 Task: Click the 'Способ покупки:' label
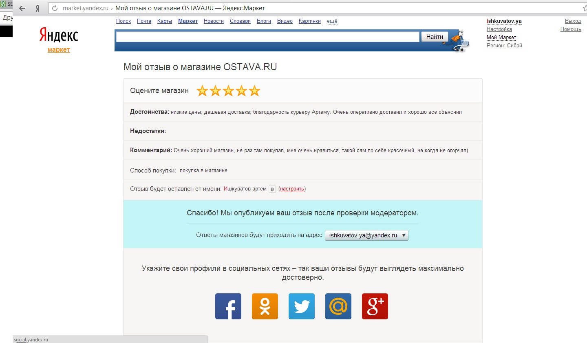tap(153, 170)
